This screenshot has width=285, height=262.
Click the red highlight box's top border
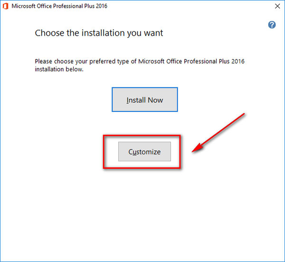coord(142,136)
